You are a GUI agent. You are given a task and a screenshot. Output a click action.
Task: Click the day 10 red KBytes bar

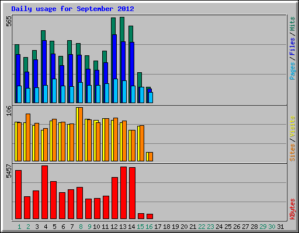[98, 209]
